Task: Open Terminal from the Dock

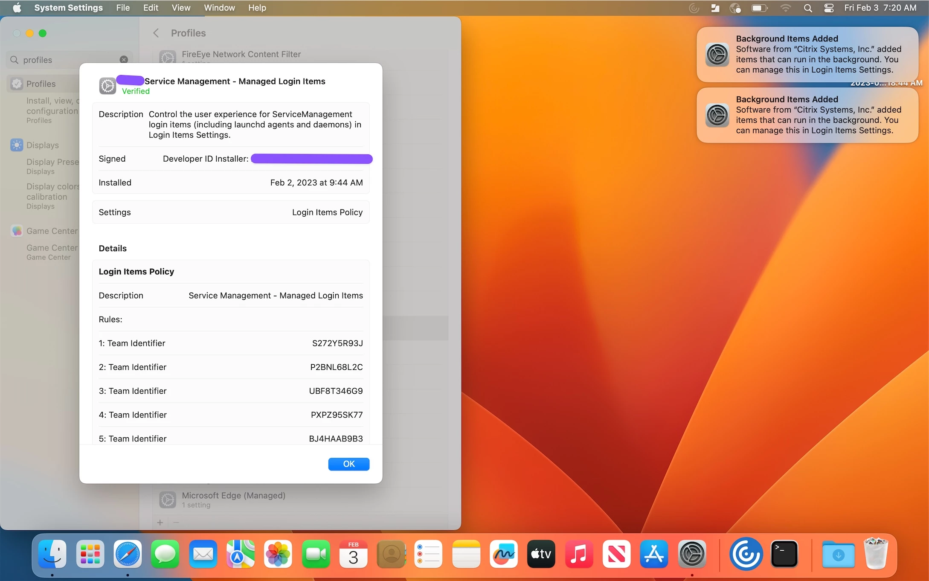Action: pyautogui.click(x=784, y=554)
